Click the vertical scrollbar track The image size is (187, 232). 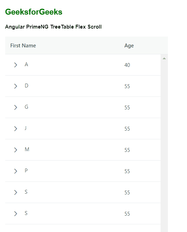[x=164, y=145]
